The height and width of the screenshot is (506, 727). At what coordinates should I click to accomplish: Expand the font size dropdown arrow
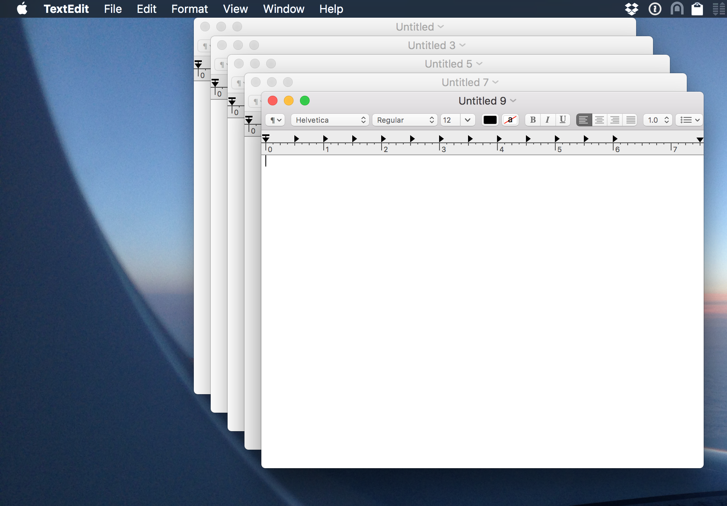click(x=468, y=120)
